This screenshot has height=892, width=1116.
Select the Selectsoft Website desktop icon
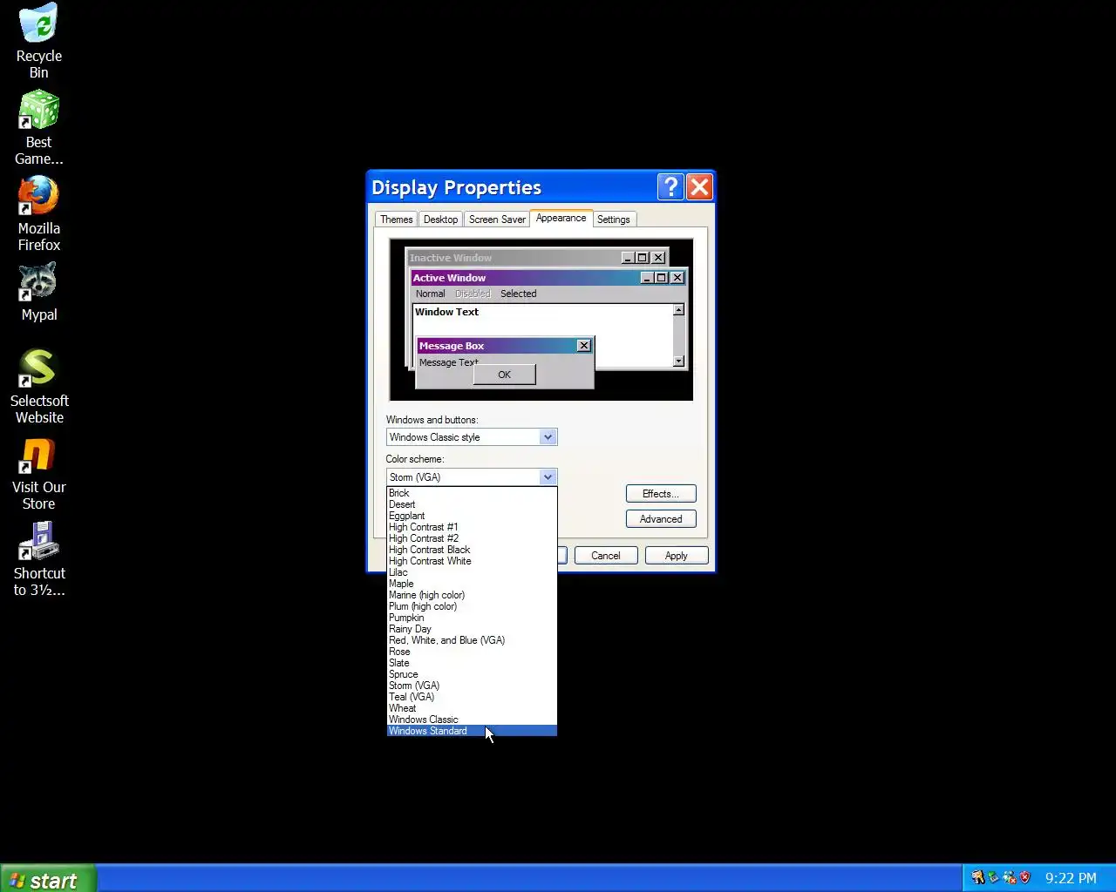click(38, 386)
